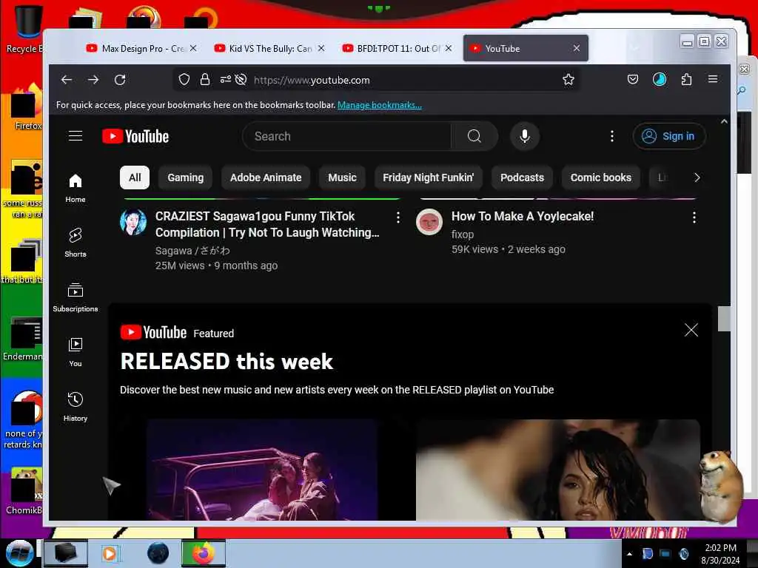Click the Sign in button
Screen dimensions: 758x568
pos(669,136)
